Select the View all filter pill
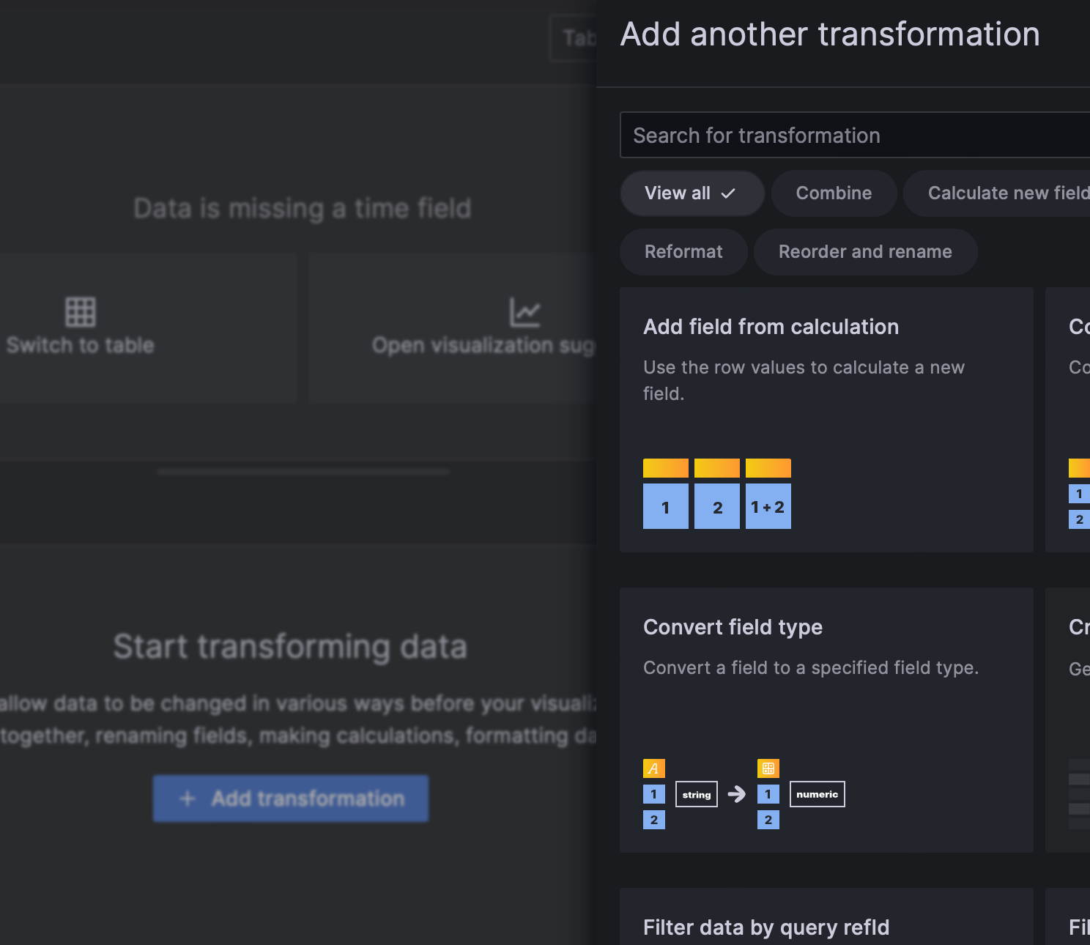Viewport: 1090px width, 945px height. coord(692,193)
